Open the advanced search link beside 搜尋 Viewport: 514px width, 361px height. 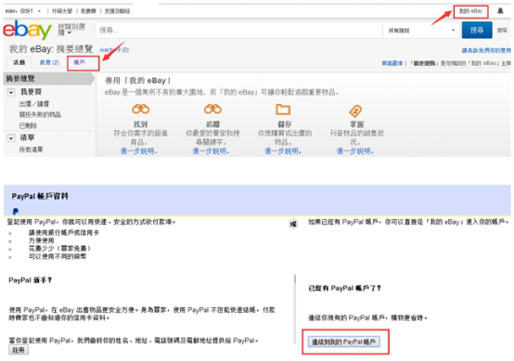pyautogui.click(x=502, y=31)
